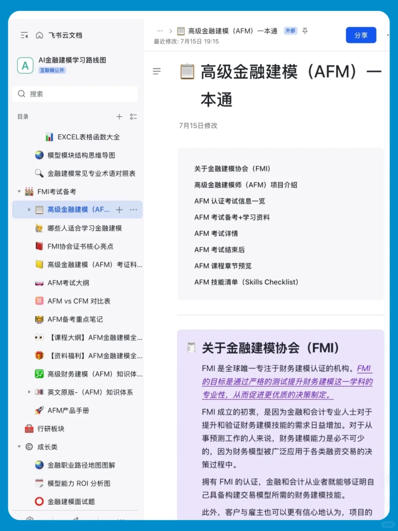This screenshot has height=531, width=398.
Task: Click the blue 分享 share button
Action: [361, 35]
